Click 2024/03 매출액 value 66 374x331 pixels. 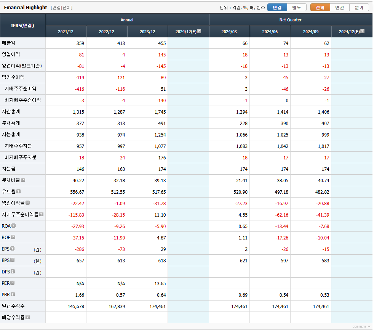tap(245, 43)
